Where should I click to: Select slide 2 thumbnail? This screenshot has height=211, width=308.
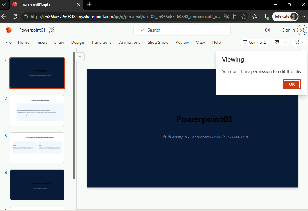37,110
